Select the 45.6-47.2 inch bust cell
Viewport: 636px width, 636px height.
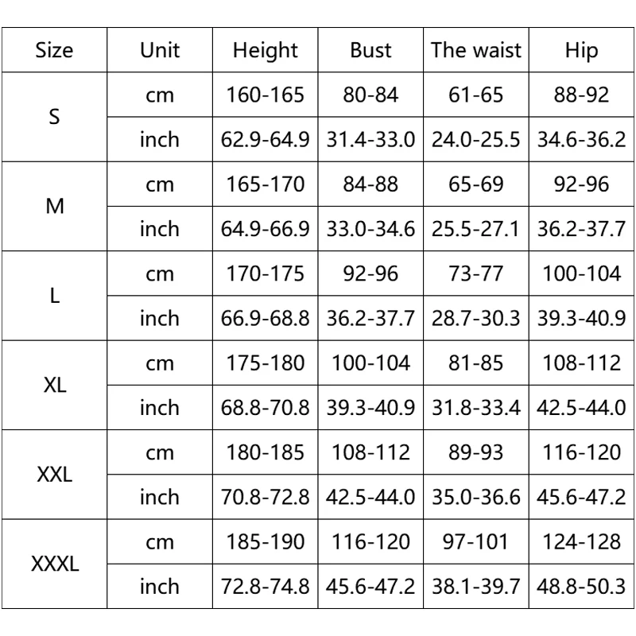[370, 587]
